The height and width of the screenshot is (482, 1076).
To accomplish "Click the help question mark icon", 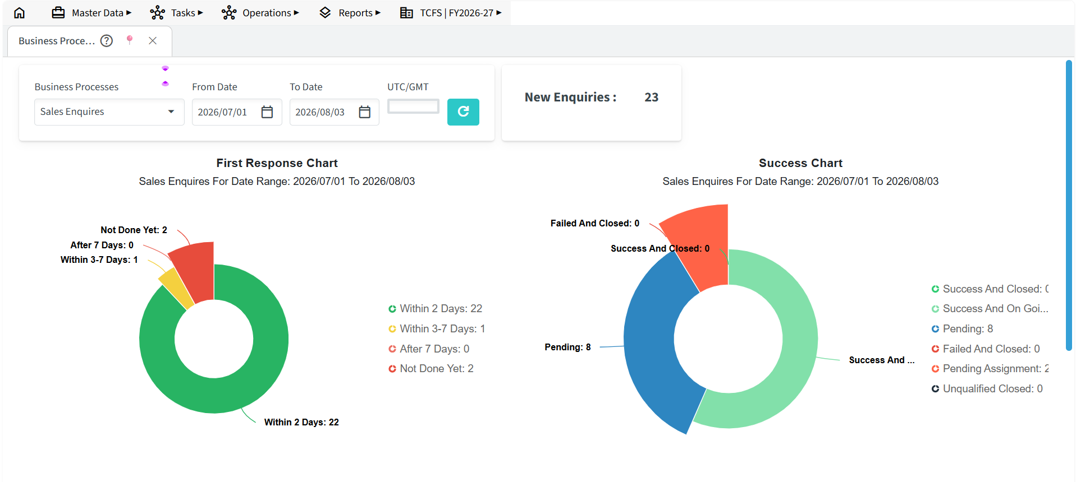I will click(107, 40).
